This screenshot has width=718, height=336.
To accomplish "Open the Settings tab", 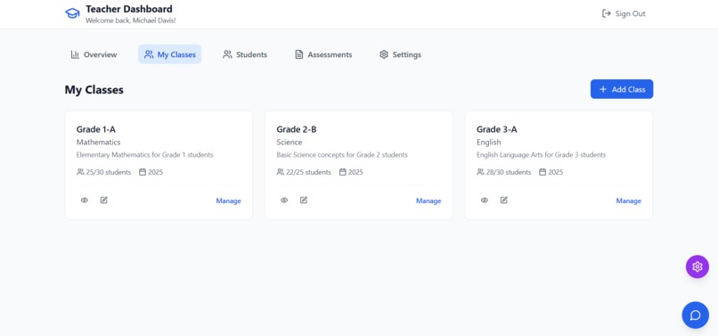I will coord(400,54).
